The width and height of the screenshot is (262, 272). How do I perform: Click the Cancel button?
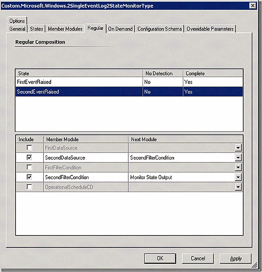point(198,258)
